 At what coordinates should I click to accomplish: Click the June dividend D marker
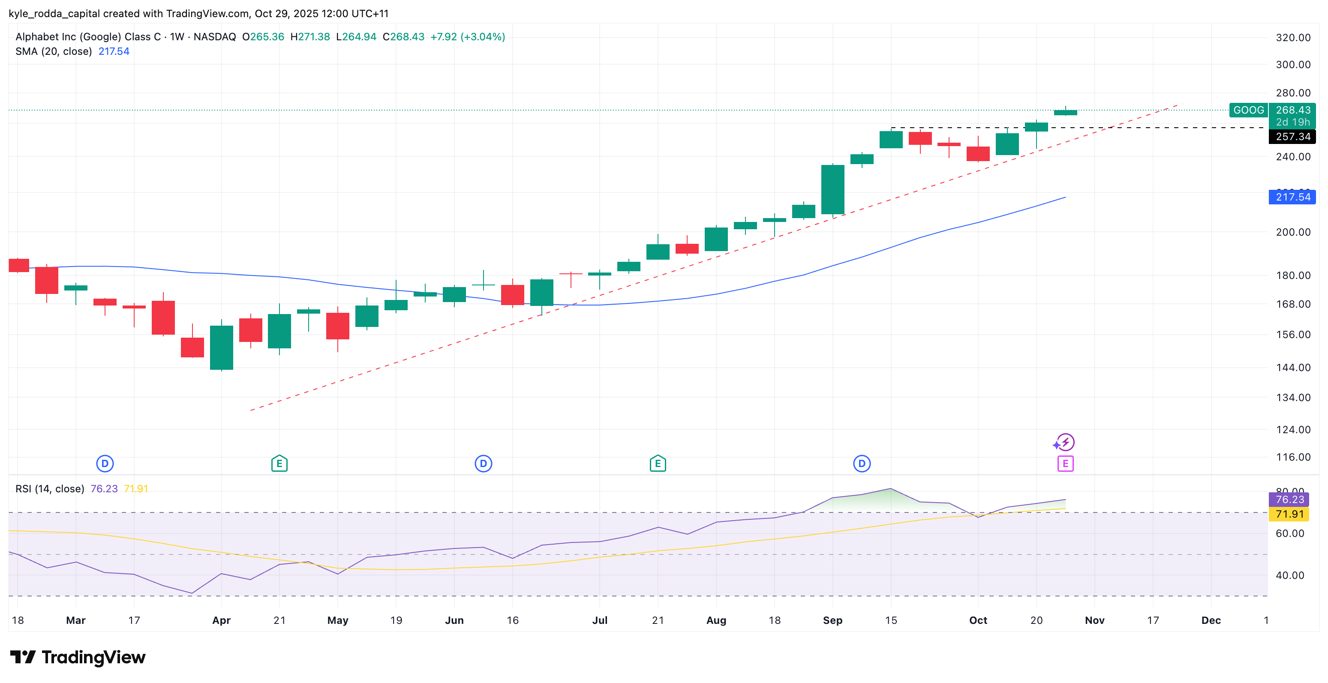(483, 464)
